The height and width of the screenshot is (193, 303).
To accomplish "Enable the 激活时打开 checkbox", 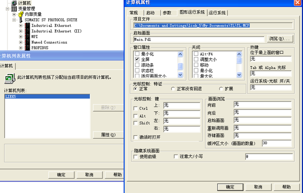I will click(135, 137).
